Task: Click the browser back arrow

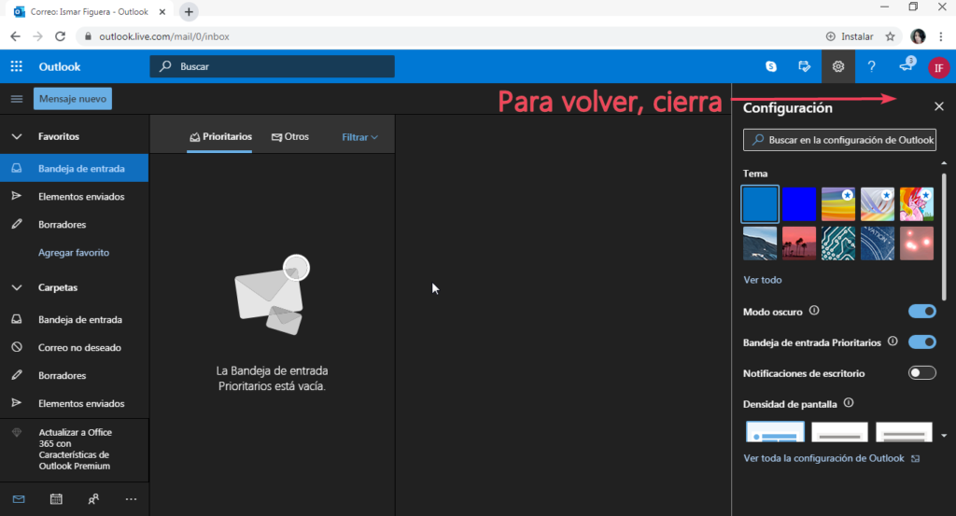Action: tap(15, 36)
